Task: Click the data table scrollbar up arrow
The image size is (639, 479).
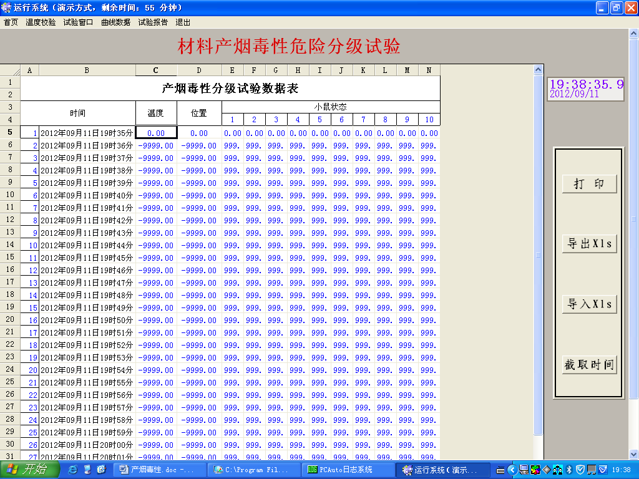Action: 539,69
